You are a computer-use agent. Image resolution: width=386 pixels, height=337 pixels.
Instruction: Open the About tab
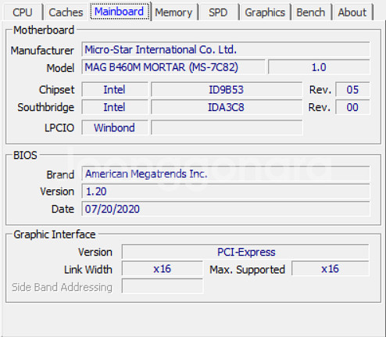[x=352, y=13]
